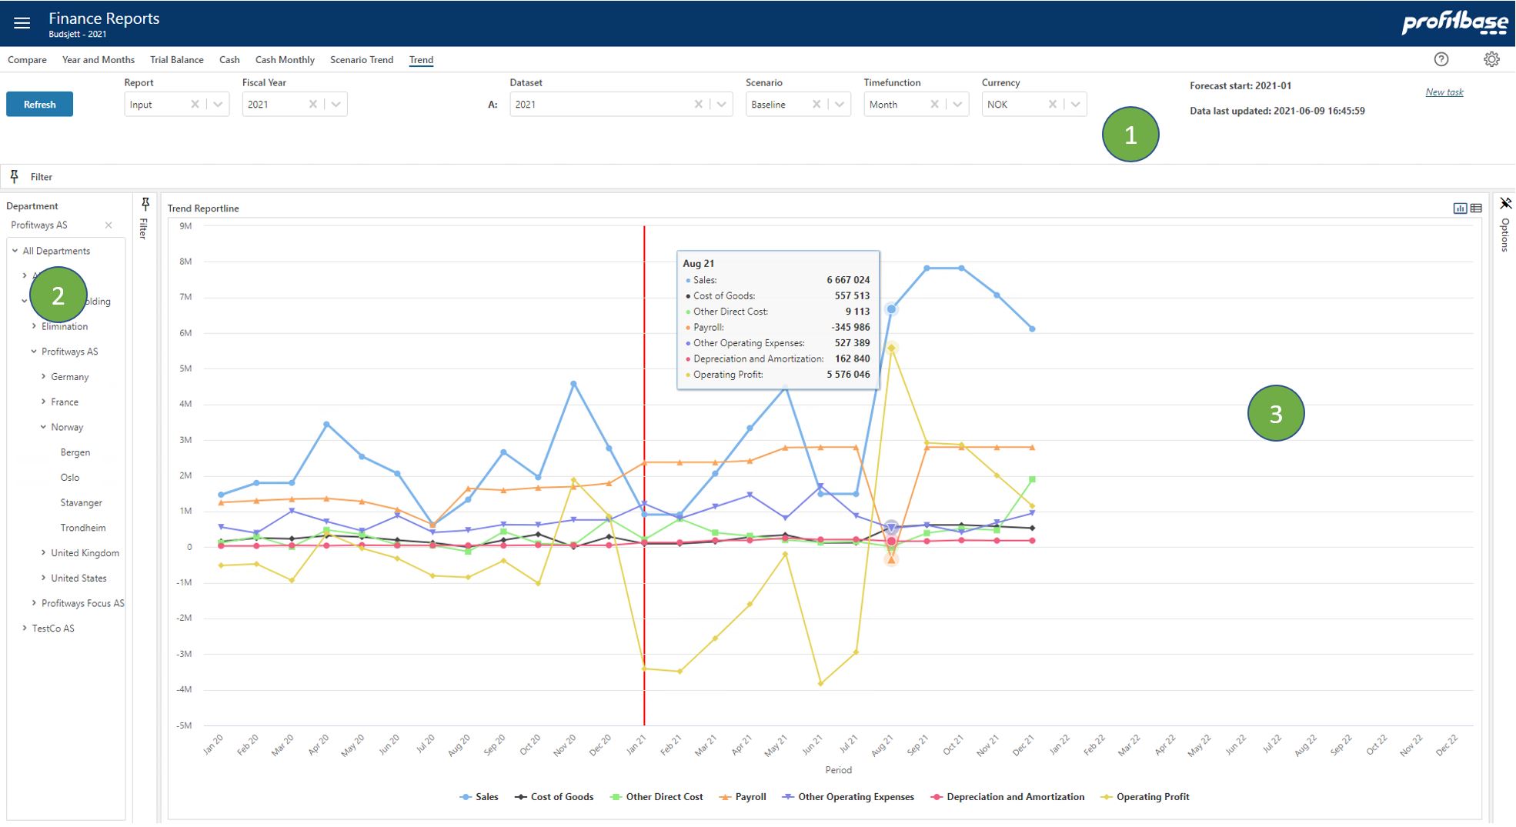Image resolution: width=1516 pixels, height=827 pixels.
Task: Clear the Timefunction Month value
Action: click(x=934, y=105)
